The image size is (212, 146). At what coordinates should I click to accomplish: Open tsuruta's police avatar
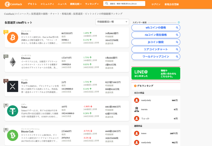click(137, 109)
